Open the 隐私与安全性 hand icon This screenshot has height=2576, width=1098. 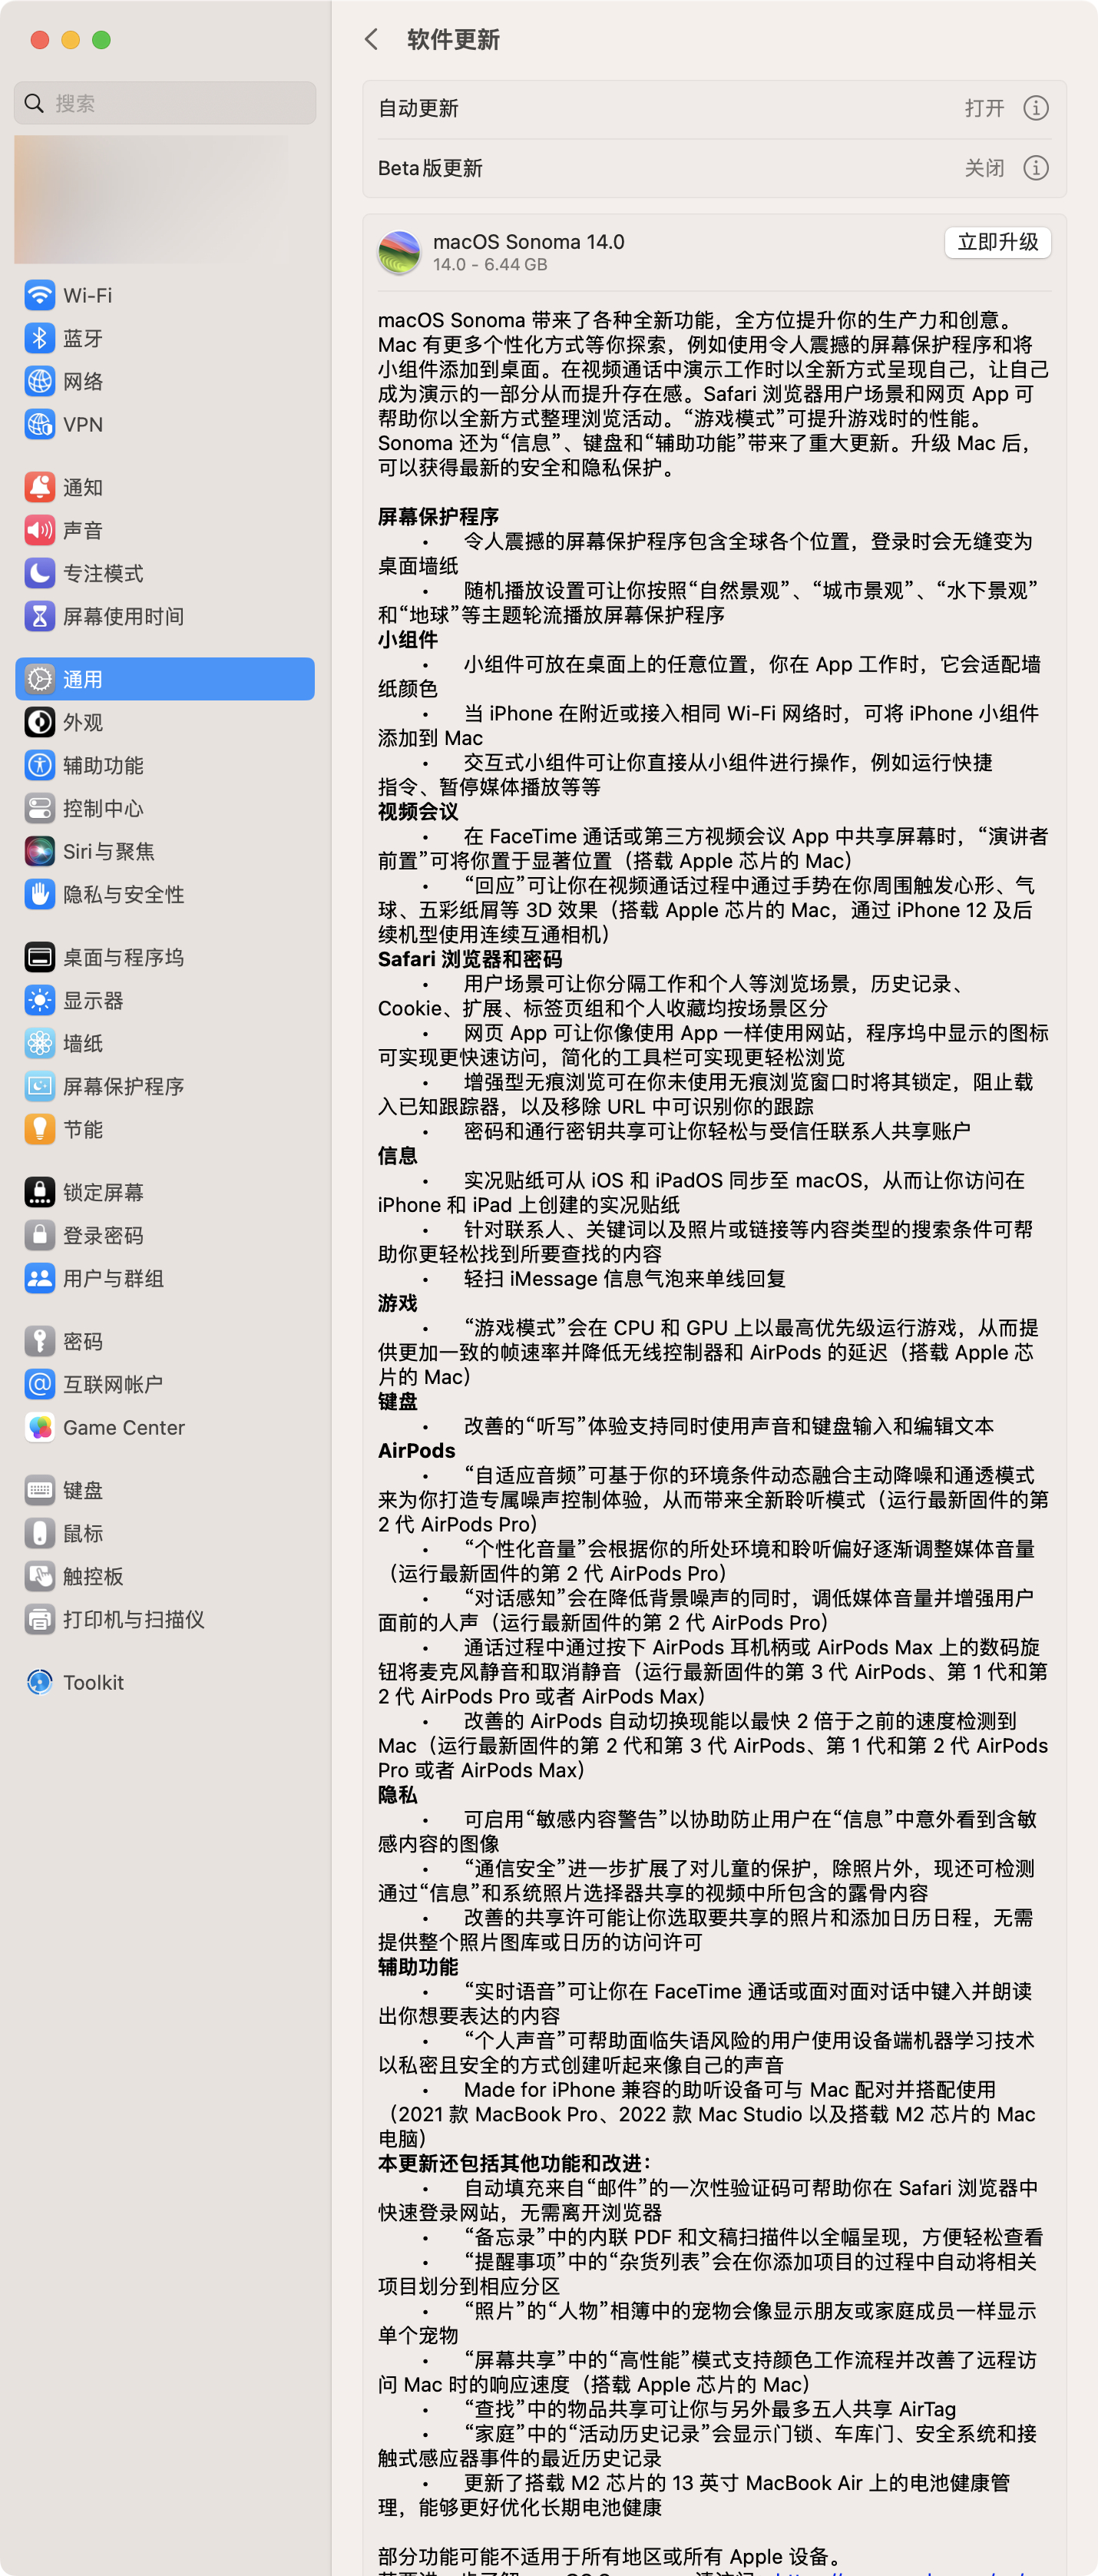39,894
